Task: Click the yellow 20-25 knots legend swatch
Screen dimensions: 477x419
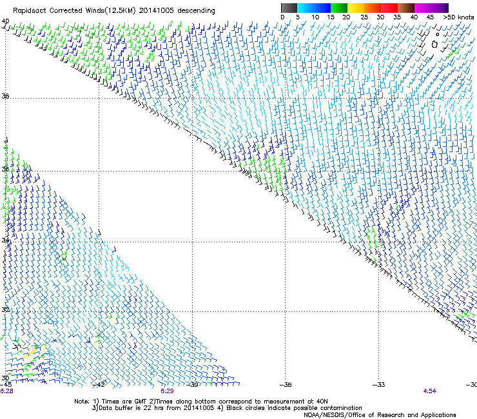Action: pos(356,8)
